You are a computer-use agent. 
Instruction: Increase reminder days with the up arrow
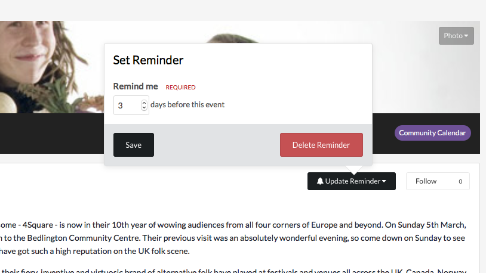click(x=144, y=103)
